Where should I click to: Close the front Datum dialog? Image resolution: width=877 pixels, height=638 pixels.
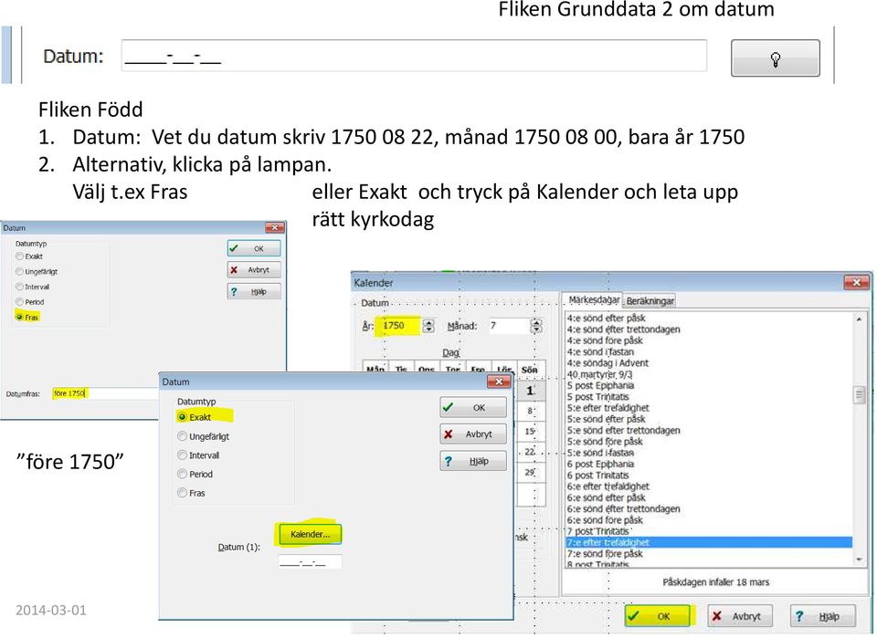click(x=499, y=382)
